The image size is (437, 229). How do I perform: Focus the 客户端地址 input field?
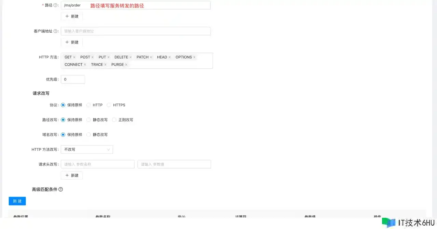136,31
